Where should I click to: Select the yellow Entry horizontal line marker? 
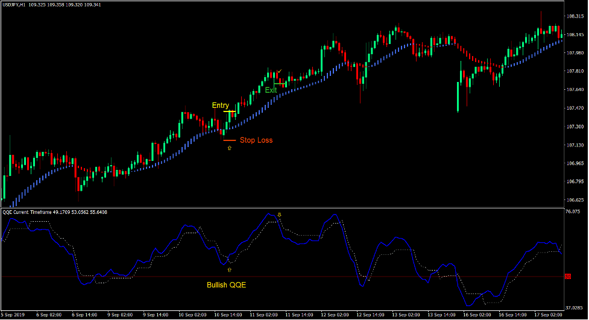pyautogui.click(x=229, y=111)
